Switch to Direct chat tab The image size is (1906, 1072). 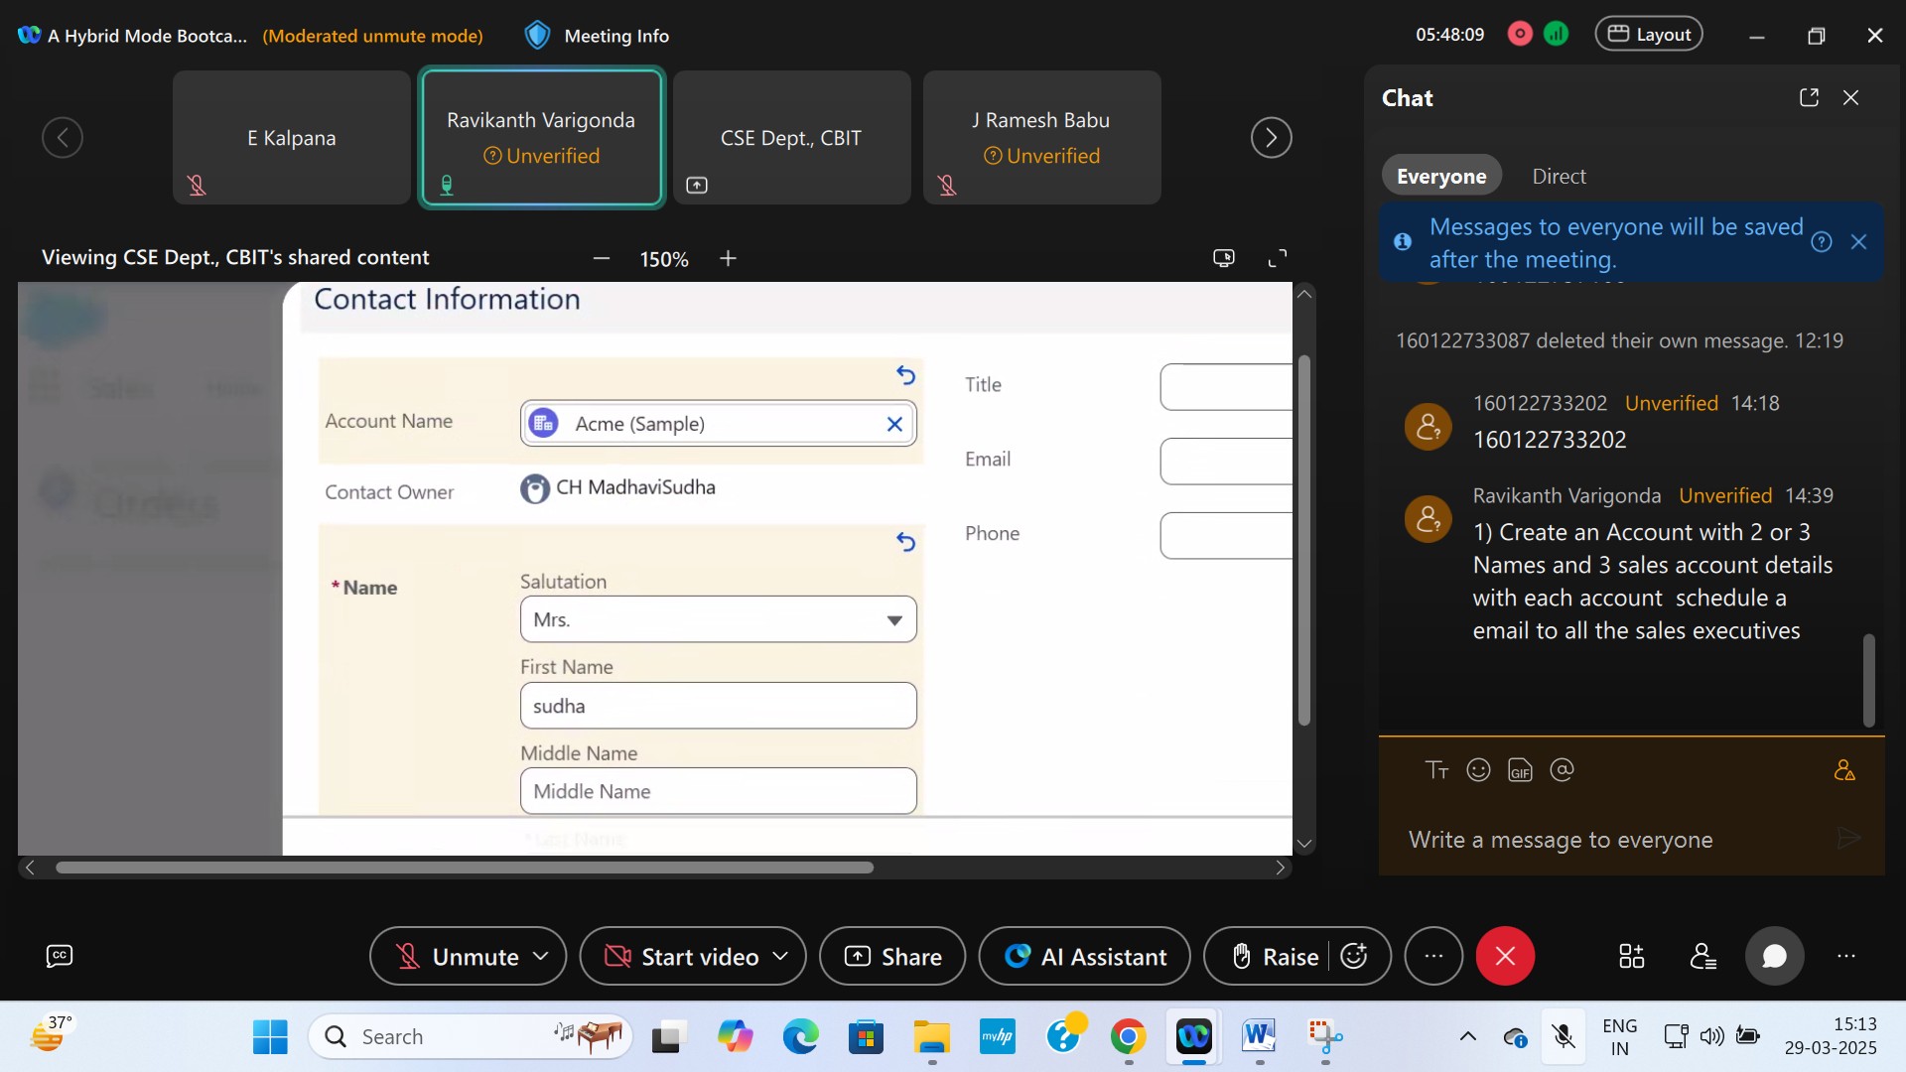[1559, 177]
